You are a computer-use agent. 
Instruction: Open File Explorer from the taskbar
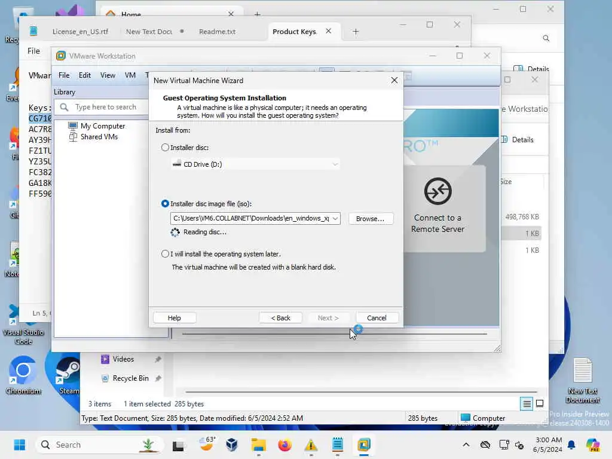[258, 445]
